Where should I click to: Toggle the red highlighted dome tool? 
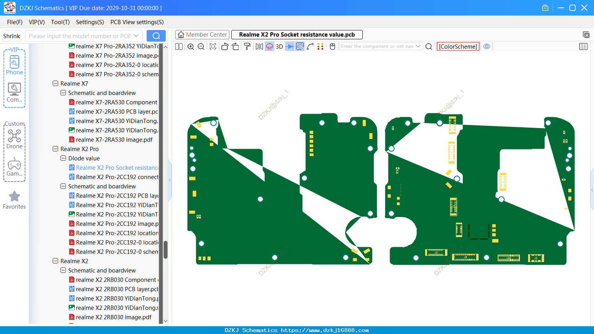coord(270,46)
